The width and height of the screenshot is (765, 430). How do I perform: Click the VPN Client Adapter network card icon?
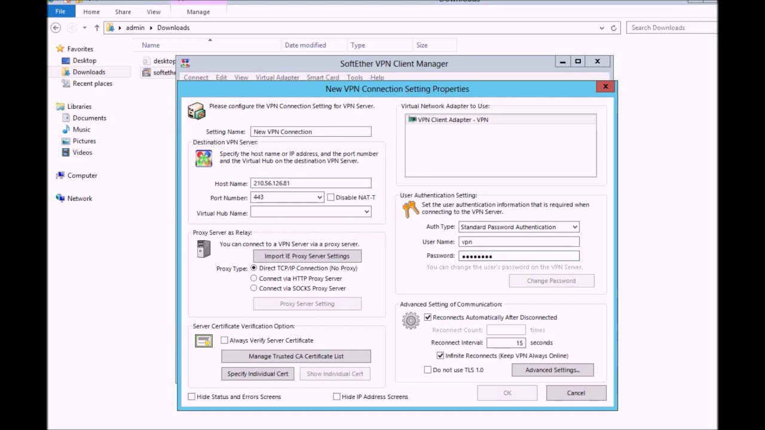(412, 119)
